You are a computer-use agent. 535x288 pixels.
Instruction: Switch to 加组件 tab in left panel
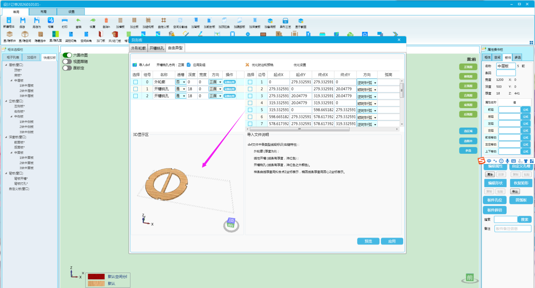[32, 57]
